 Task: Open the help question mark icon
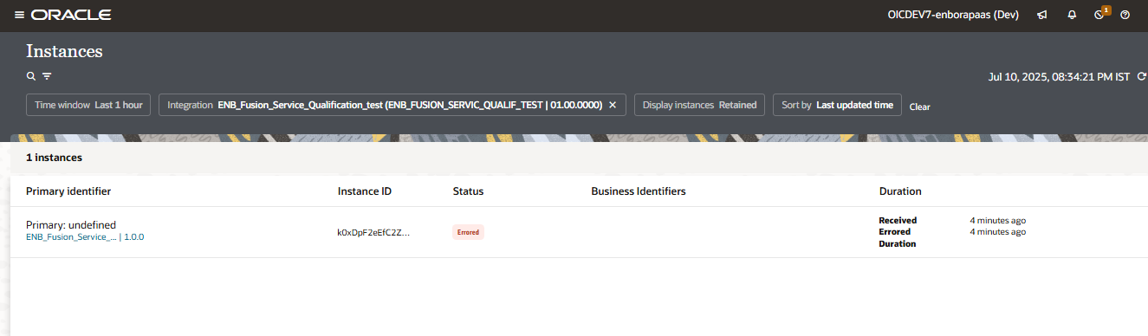(1125, 16)
